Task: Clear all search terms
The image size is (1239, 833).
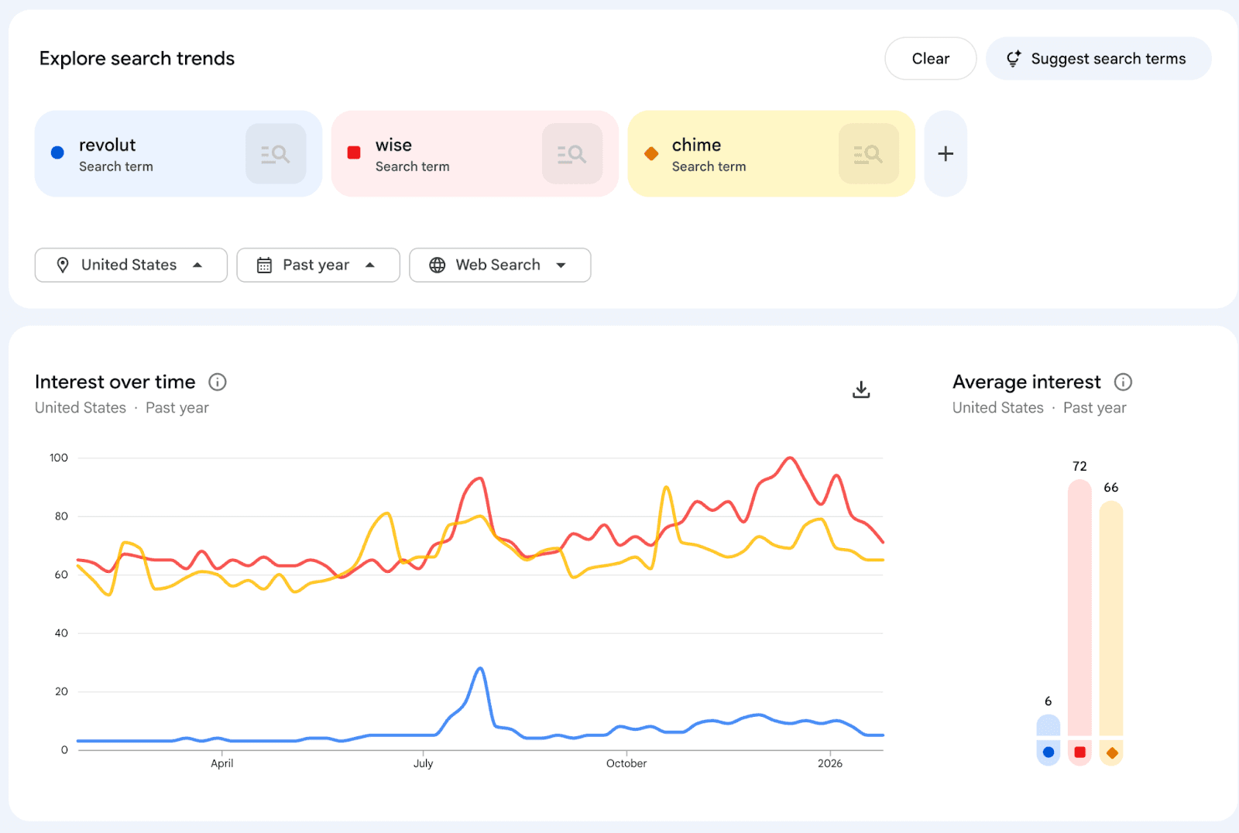Action: pyautogui.click(x=931, y=59)
